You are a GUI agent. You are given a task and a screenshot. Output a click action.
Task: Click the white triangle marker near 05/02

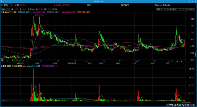tap(136, 61)
